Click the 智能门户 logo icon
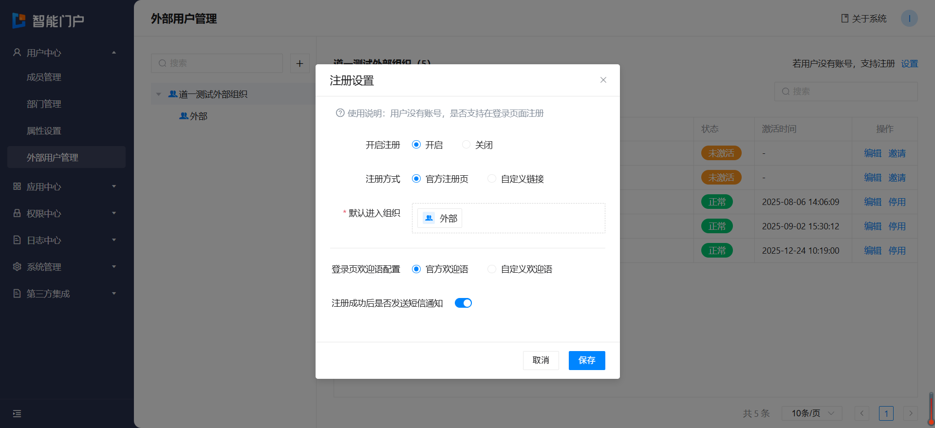 19,20
